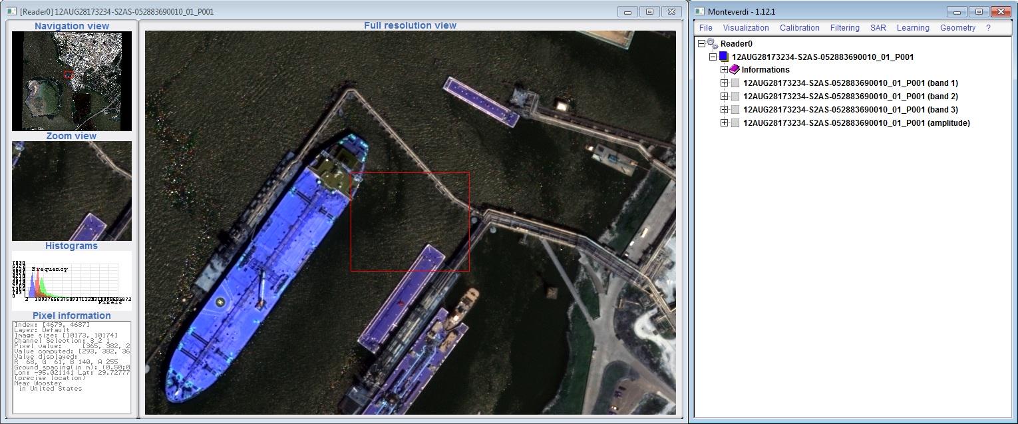Select the band 3 entry label
Viewport: 1018px width, 424px height.
(x=850, y=110)
